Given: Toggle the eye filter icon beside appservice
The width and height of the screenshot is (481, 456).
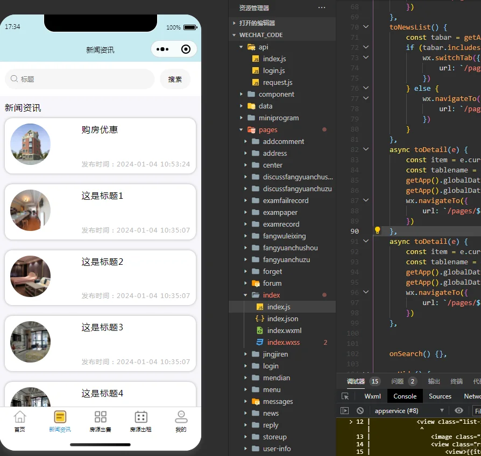Looking at the screenshot, I should pos(458,410).
